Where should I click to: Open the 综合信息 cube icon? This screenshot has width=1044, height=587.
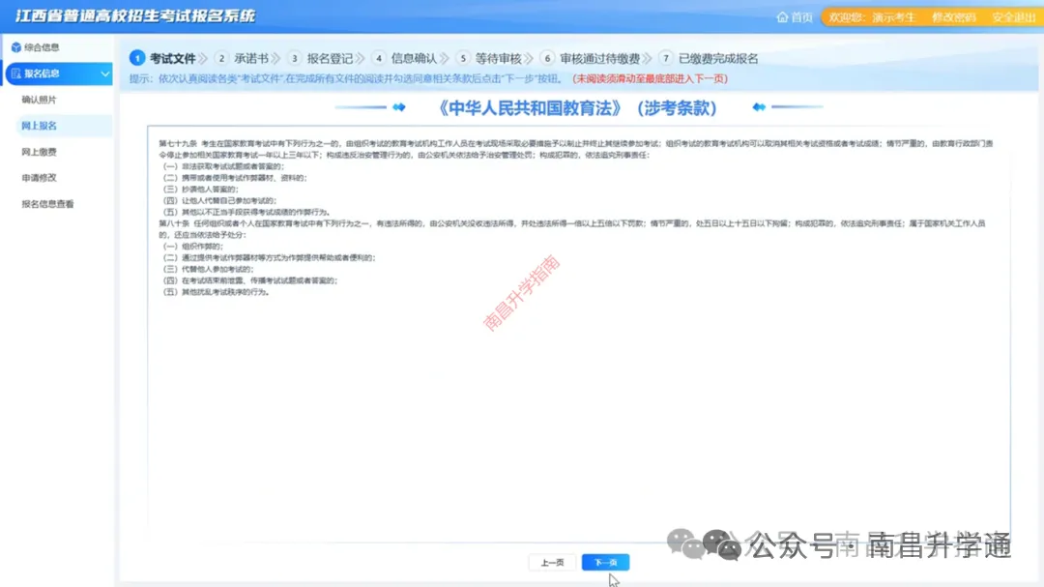pyautogui.click(x=16, y=47)
